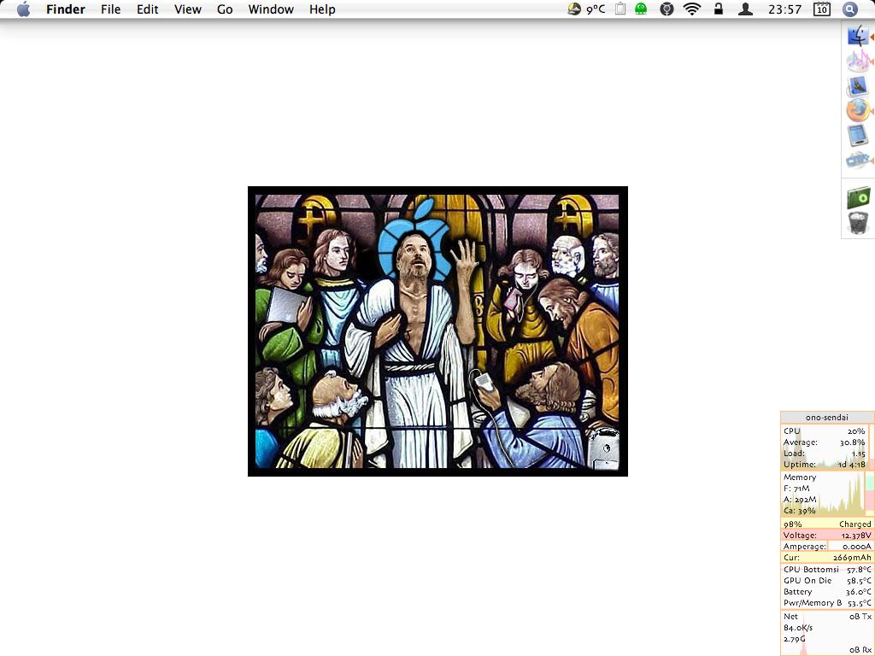Click the blue fish icon in dock
Image resolution: width=875 pixels, height=656 pixels.
coord(858,161)
